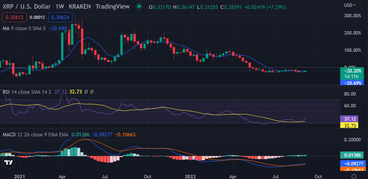Click the green market status dot
Image resolution: width=368 pixels, height=179 pixels.
tap(140, 6)
